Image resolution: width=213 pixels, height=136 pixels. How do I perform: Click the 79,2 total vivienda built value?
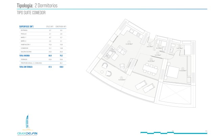click(61, 56)
